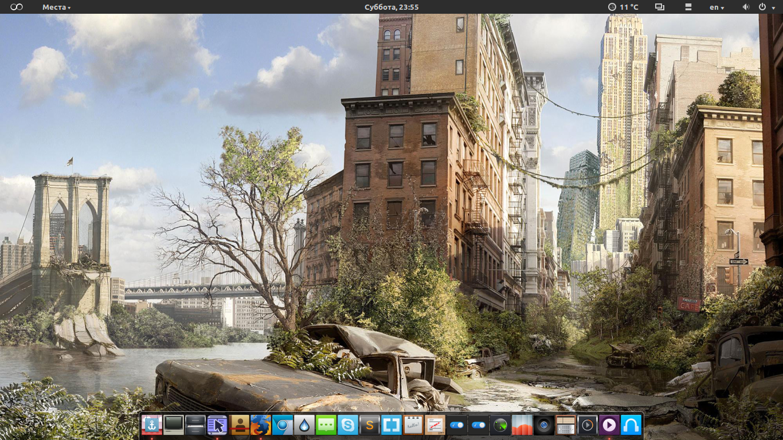Open the file cabinet file manager icon
Image resolution: width=783 pixels, height=440 pixels.
click(195, 425)
